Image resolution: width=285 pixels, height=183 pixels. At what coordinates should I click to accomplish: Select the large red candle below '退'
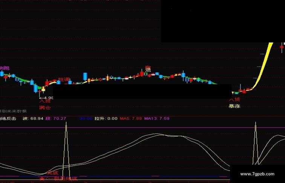point(142,74)
